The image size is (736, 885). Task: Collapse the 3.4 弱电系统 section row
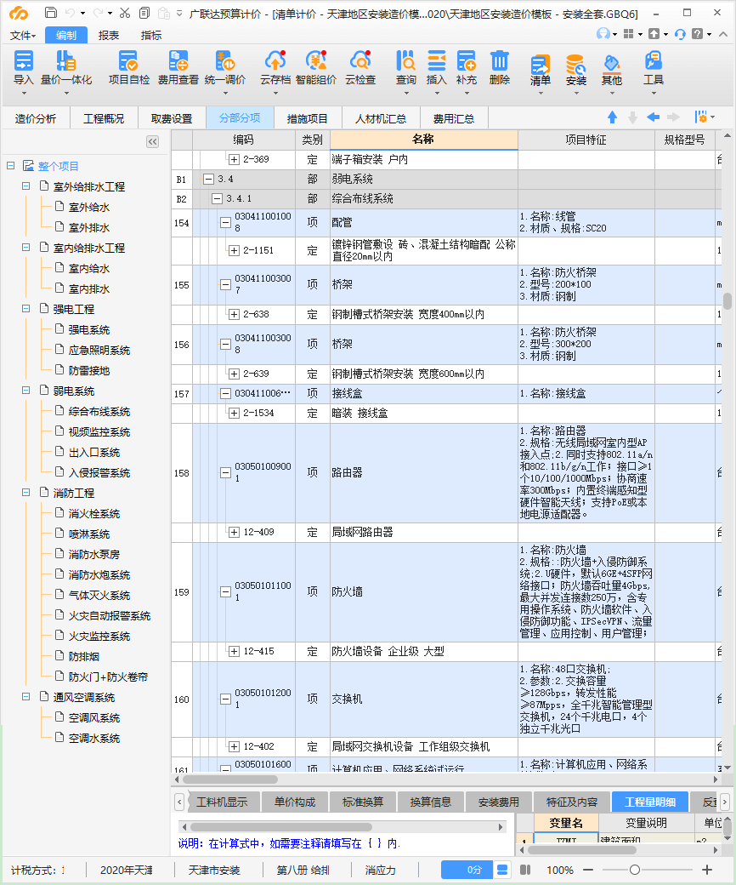coord(208,180)
